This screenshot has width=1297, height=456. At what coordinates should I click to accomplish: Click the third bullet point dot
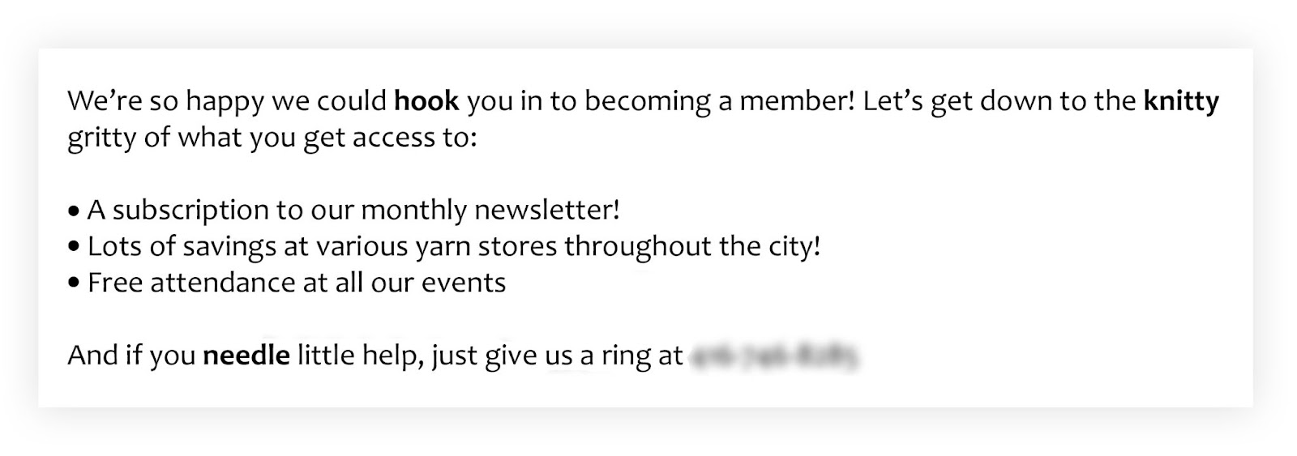point(75,284)
